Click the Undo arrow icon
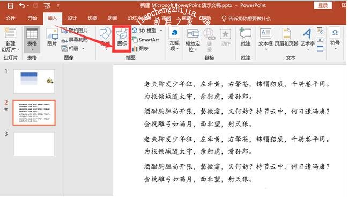 point(22,5)
